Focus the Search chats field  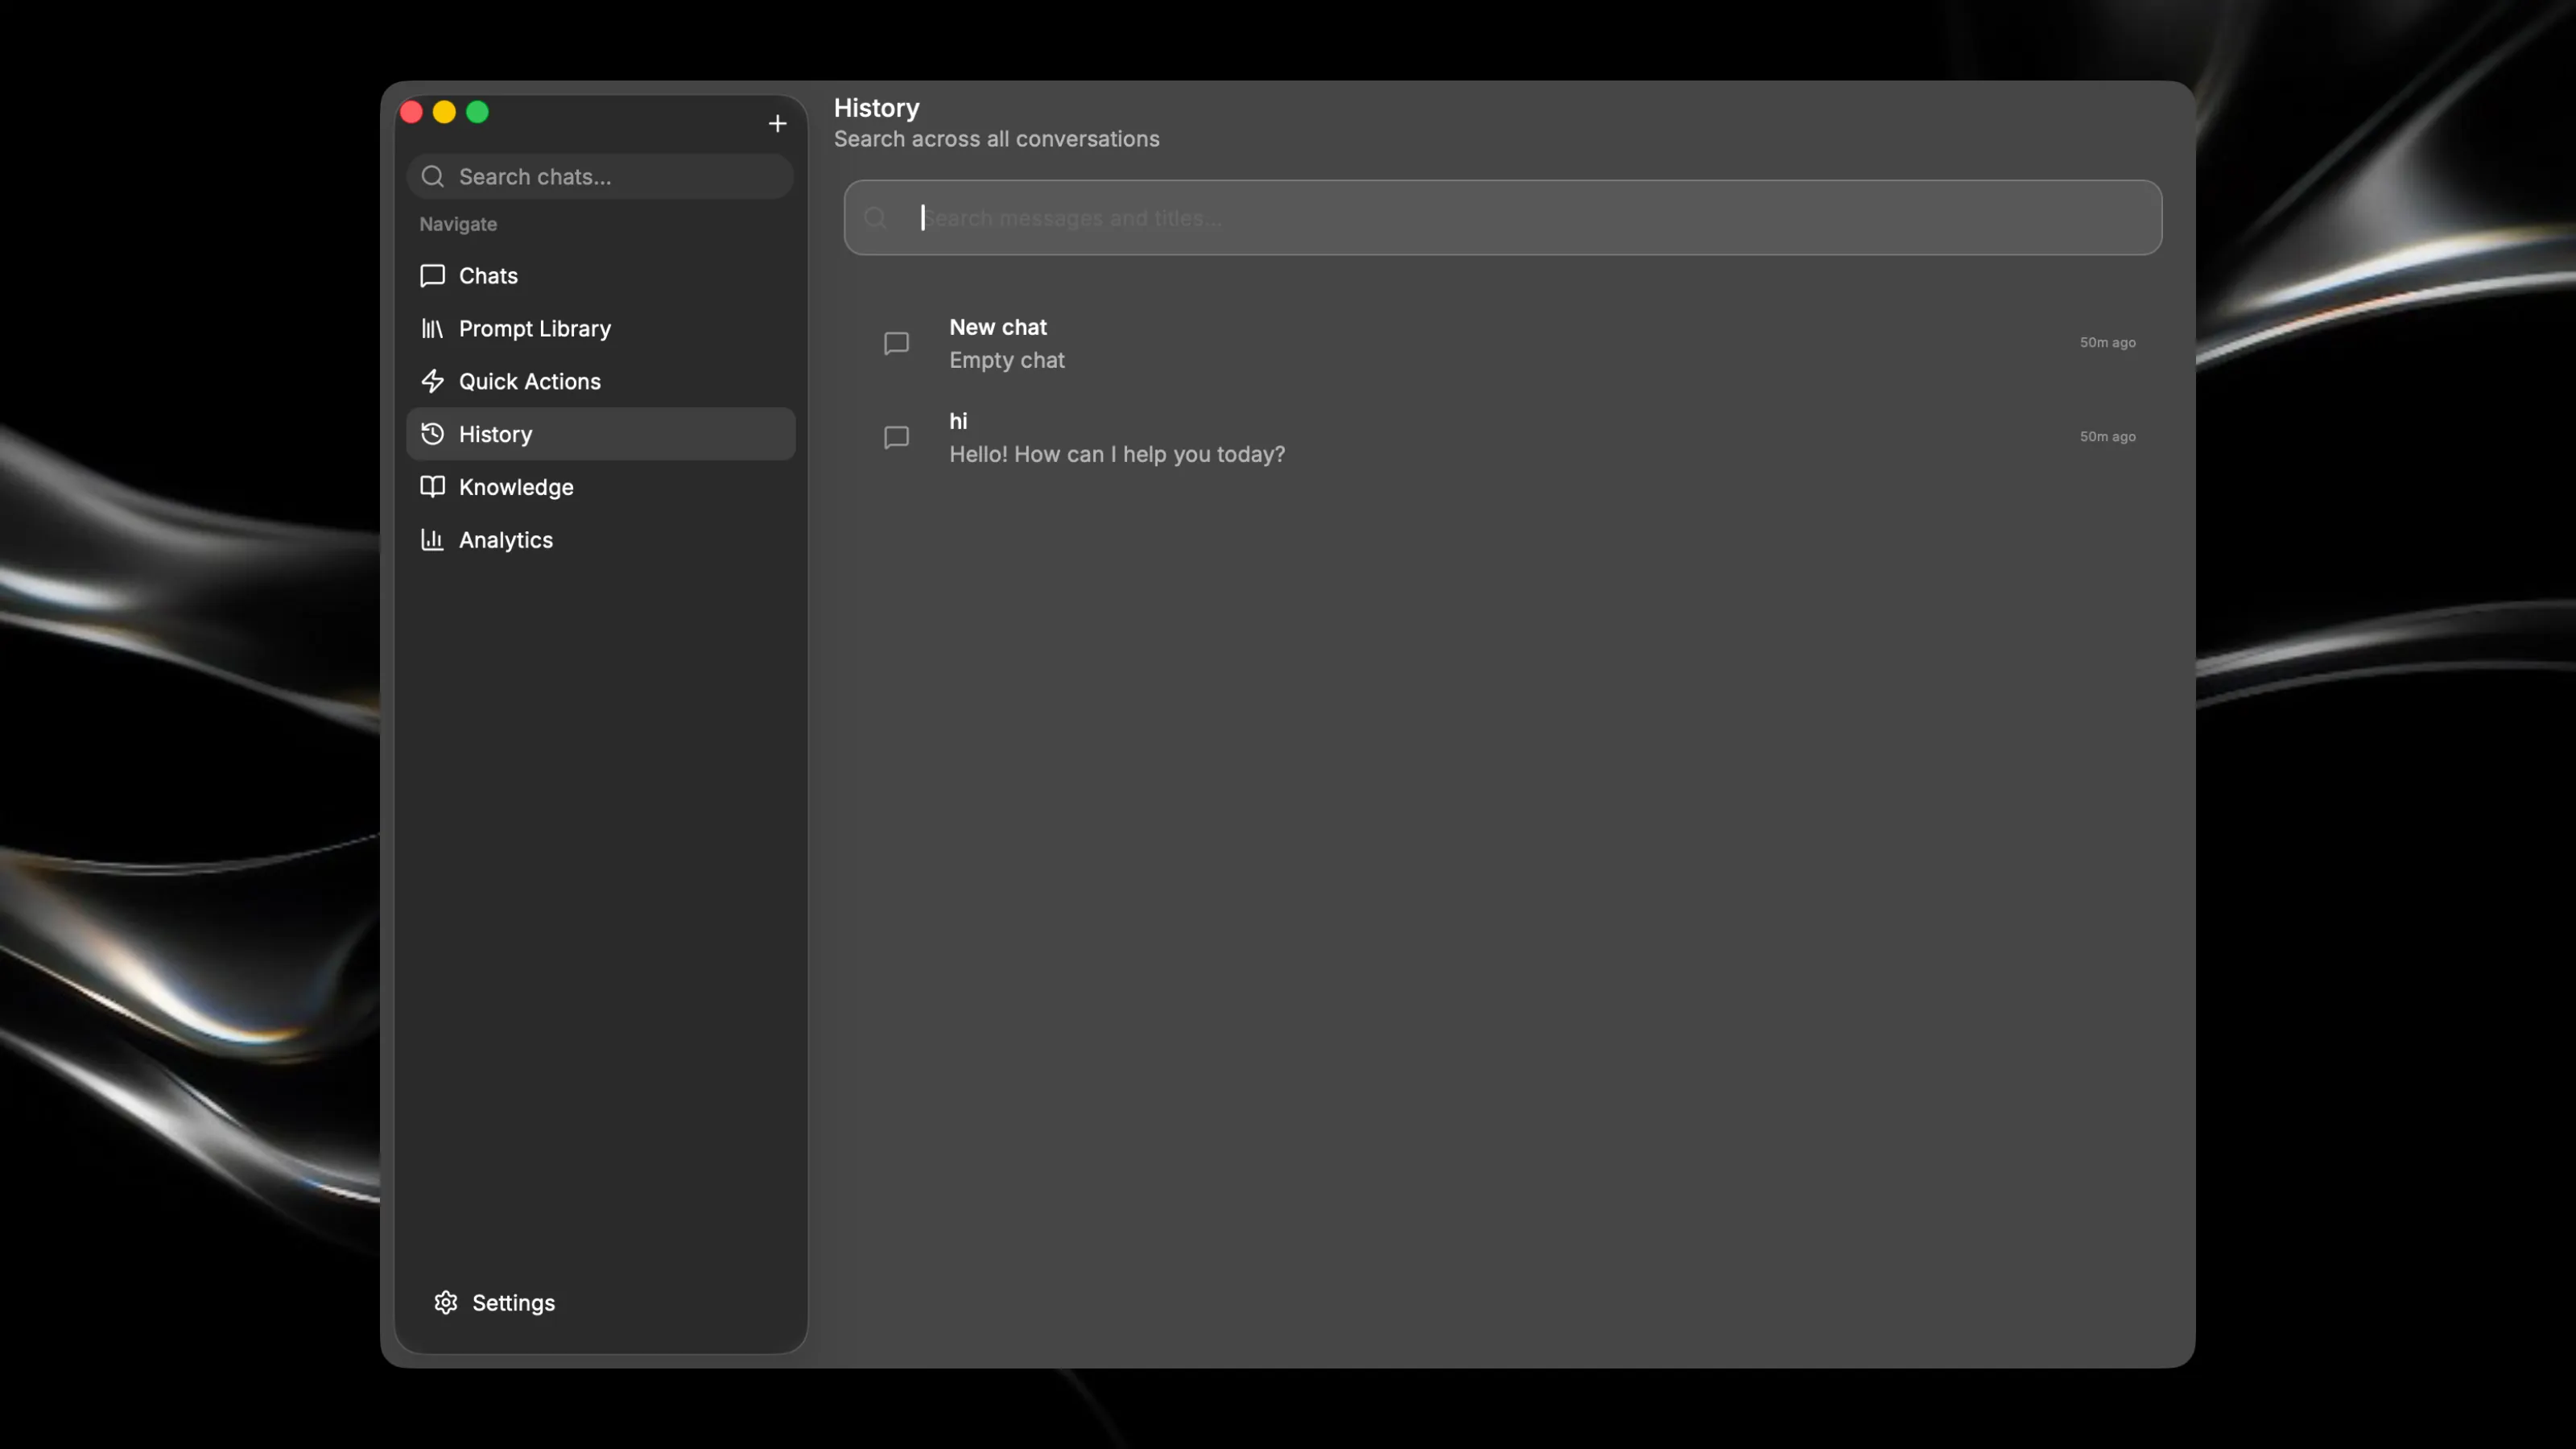pyautogui.click(x=600, y=177)
